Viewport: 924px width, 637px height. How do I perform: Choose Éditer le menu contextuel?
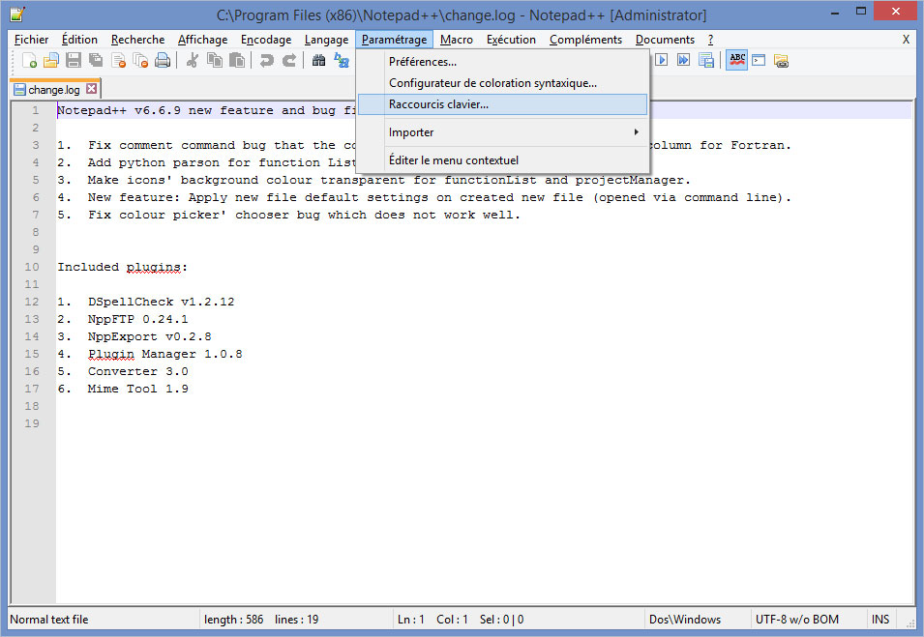tap(503, 160)
